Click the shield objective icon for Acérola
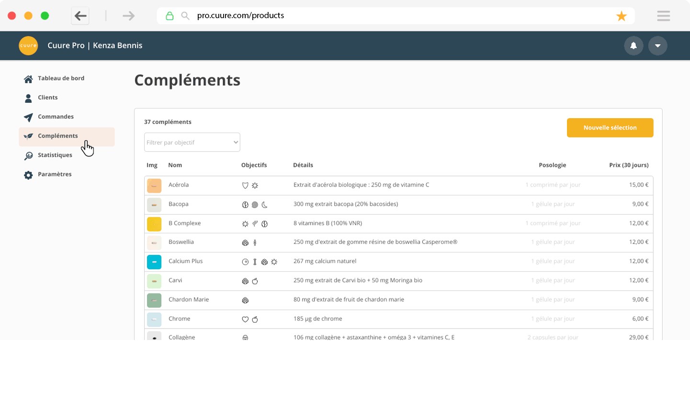Image resolution: width=690 pixels, height=396 pixels. (245, 185)
